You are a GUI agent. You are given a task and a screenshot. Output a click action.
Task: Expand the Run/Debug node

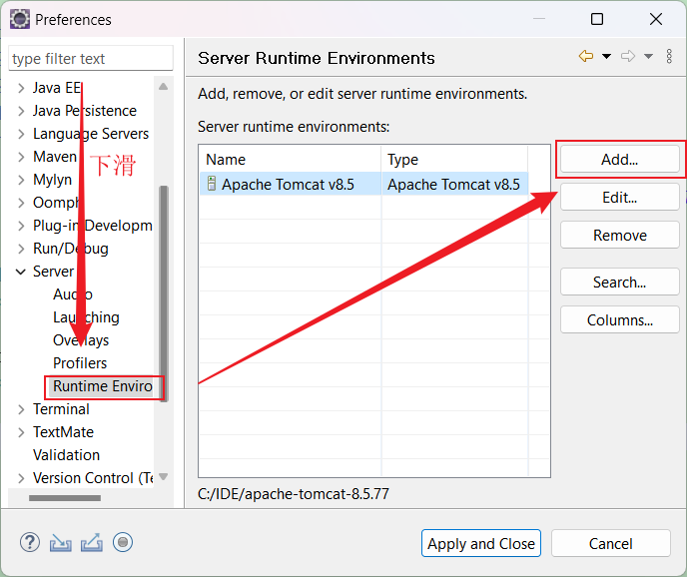click(x=21, y=249)
